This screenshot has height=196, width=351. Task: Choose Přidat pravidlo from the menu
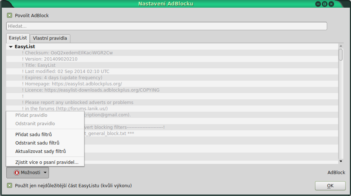point(45,115)
